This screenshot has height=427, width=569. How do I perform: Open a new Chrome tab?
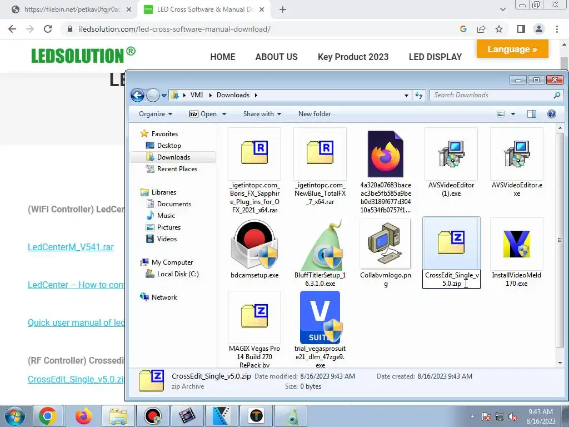point(283,9)
